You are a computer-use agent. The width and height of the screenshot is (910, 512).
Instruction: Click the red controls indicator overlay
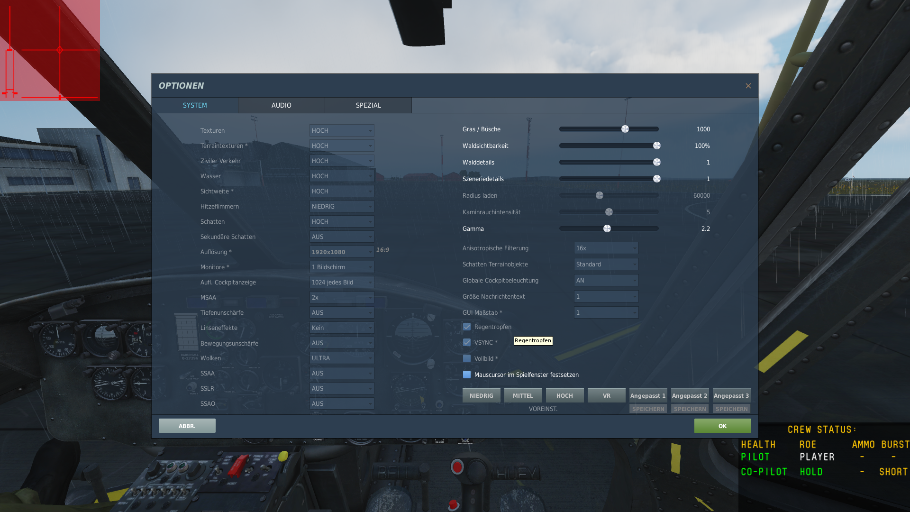tap(50, 50)
